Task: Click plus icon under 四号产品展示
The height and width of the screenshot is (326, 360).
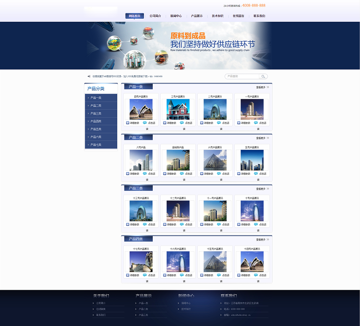Action: pos(128,123)
